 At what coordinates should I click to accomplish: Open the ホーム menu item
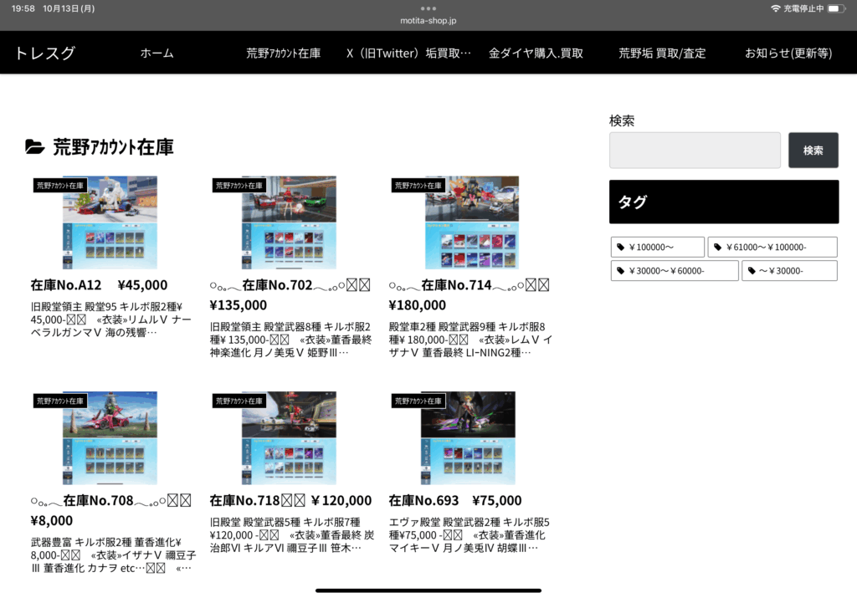[x=157, y=54]
